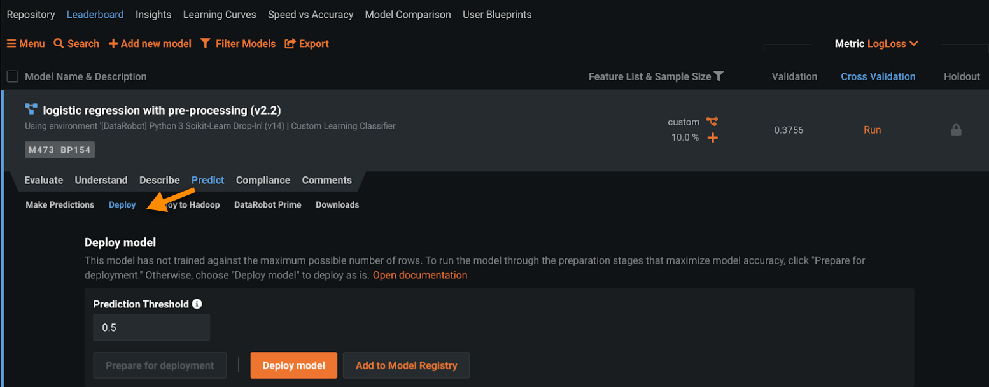Screen dimensions: 989x387
Task: Follow the Open documentation link
Action: tap(420, 275)
